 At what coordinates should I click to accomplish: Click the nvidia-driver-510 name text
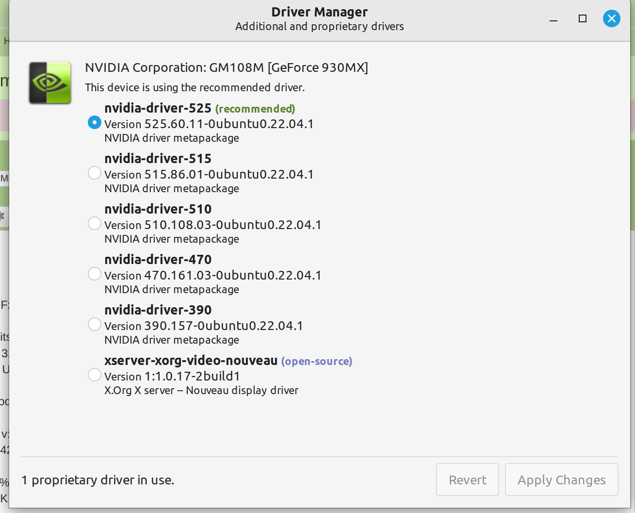click(x=158, y=209)
